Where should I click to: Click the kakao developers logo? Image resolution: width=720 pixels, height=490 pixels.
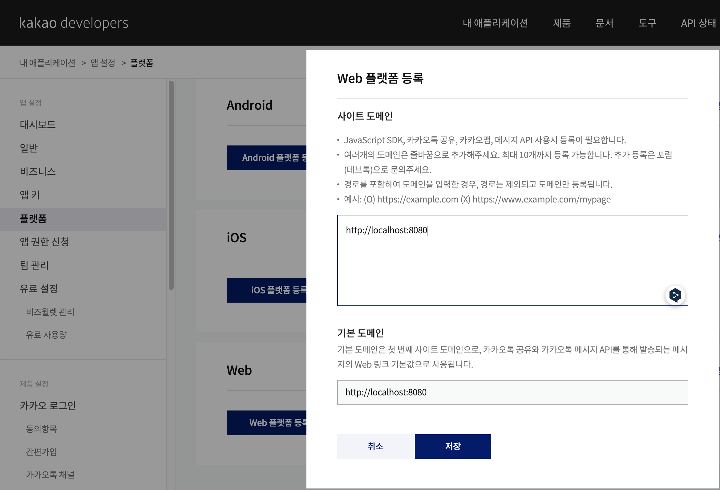pyautogui.click(x=74, y=23)
